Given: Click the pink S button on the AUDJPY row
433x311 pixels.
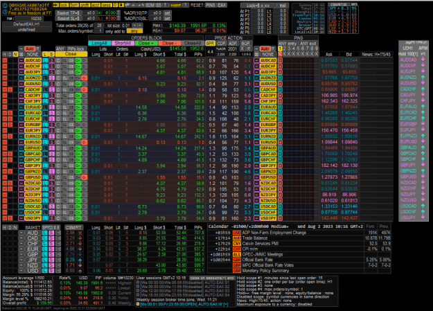Looking at the screenshot, I should click(x=51, y=72).
